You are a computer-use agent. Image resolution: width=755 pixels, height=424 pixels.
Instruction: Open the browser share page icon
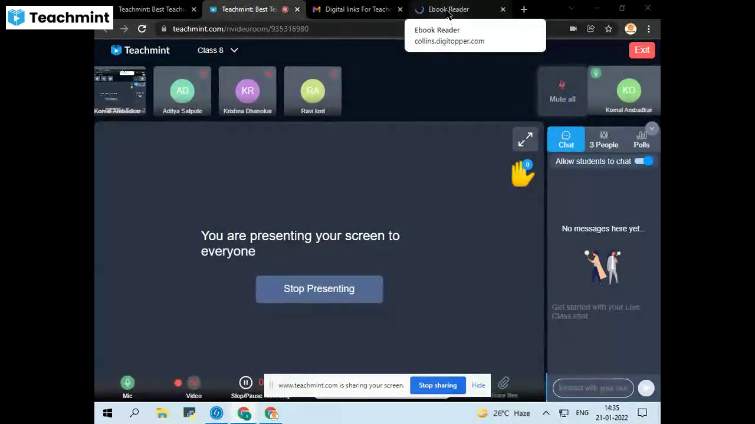[x=590, y=29]
